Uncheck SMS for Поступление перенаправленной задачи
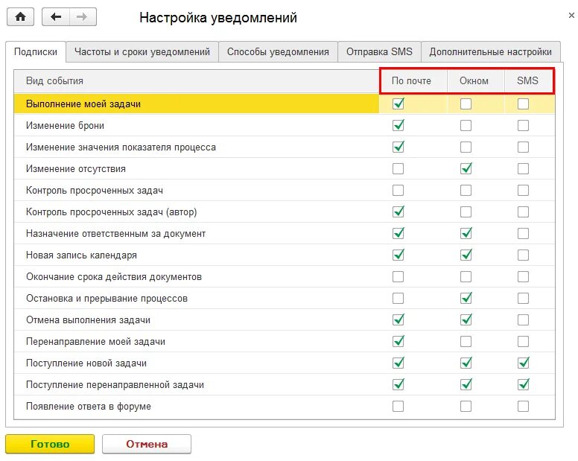 click(x=523, y=385)
